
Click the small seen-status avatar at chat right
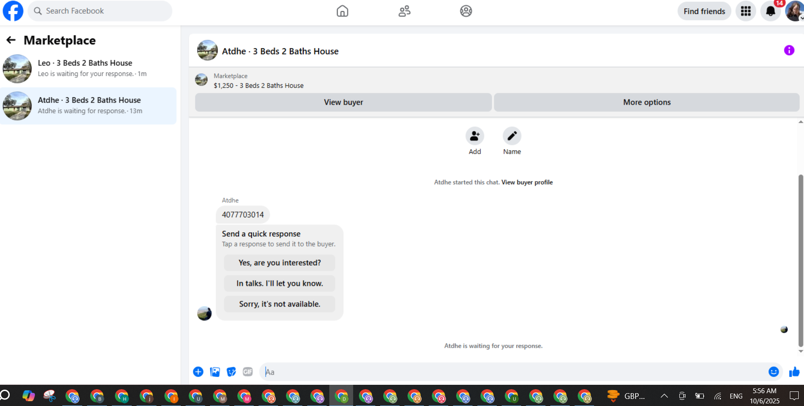coord(784,330)
